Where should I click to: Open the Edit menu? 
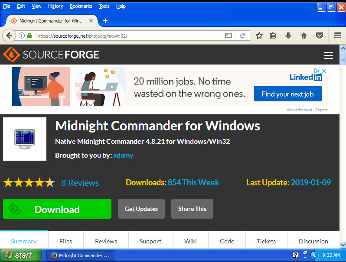pos(21,6)
